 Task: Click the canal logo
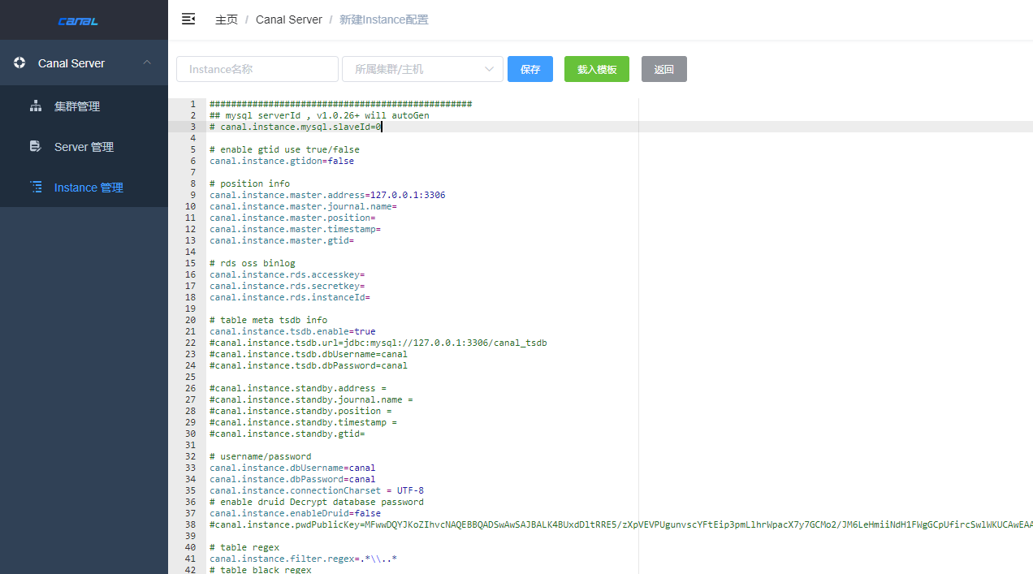coord(78,21)
